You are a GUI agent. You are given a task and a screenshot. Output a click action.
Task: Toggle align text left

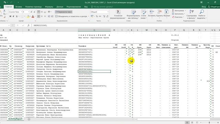pos(38,17)
